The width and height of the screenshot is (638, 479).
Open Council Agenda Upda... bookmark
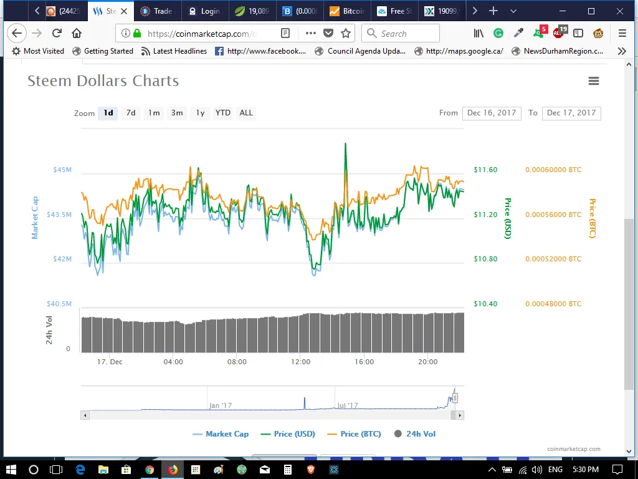click(361, 51)
